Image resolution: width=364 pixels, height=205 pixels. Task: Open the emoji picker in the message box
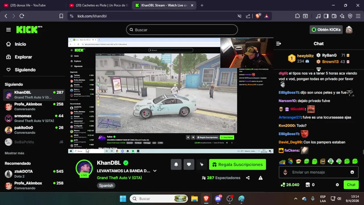tap(352, 172)
